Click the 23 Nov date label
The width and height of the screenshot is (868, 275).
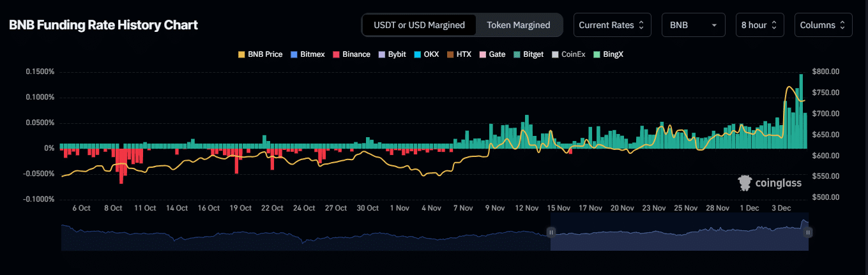pos(654,208)
